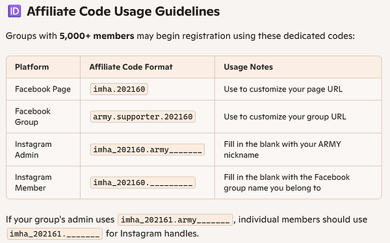Click the bold '5,000+ members' text
The width and height of the screenshot is (390, 243).
coord(97,36)
